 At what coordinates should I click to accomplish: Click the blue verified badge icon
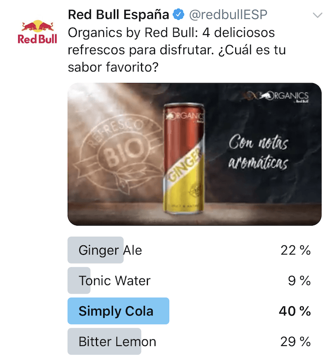[x=179, y=14]
